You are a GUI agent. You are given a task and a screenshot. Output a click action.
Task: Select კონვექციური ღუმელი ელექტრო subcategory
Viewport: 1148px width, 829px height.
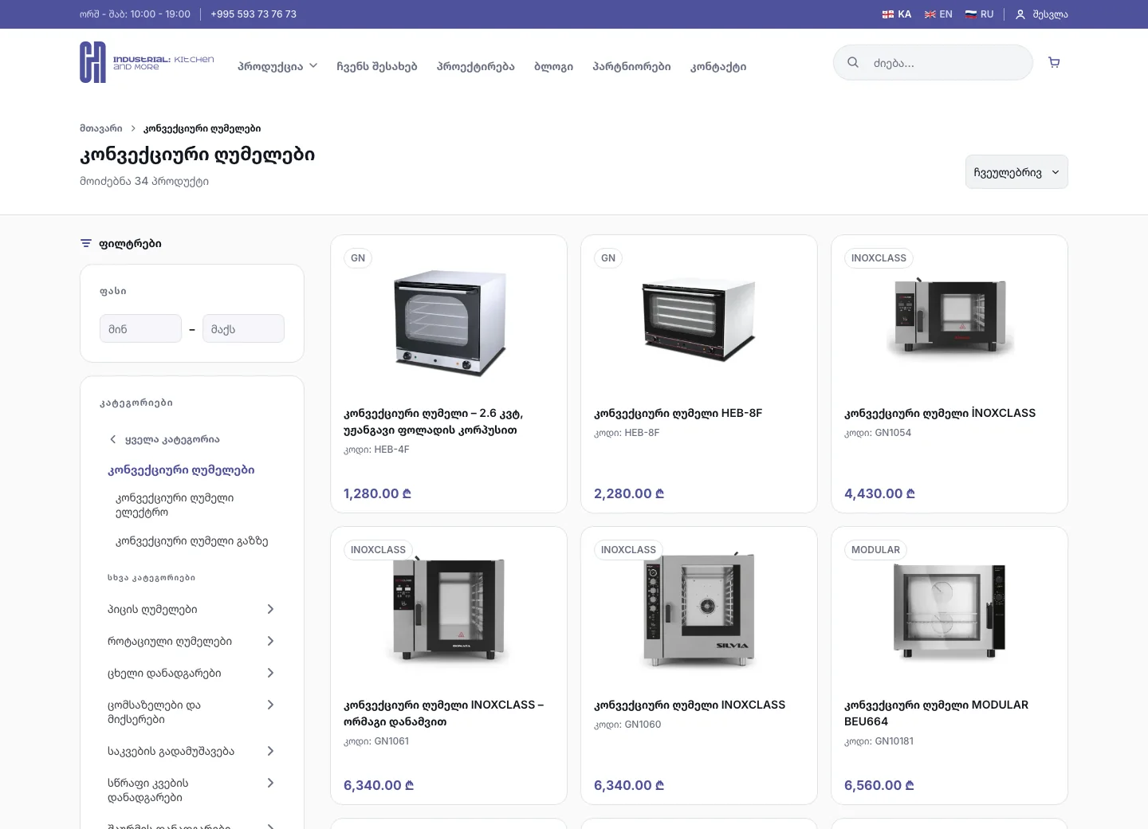click(175, 505)
